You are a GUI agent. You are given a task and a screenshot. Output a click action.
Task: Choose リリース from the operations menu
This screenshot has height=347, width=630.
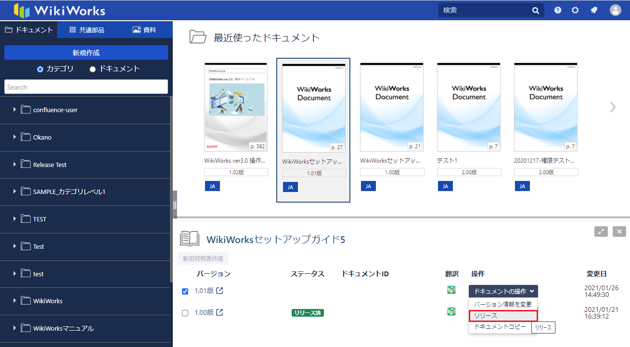click(503, 316)
